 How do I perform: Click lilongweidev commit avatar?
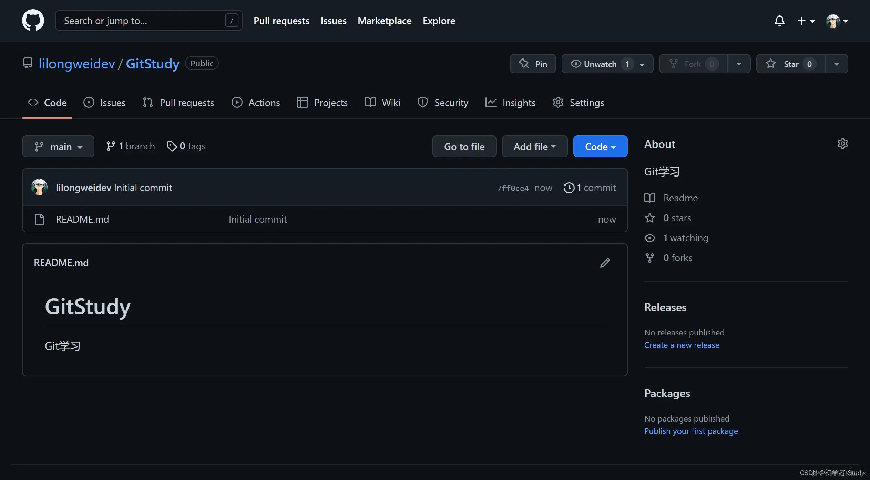point(39,188)
